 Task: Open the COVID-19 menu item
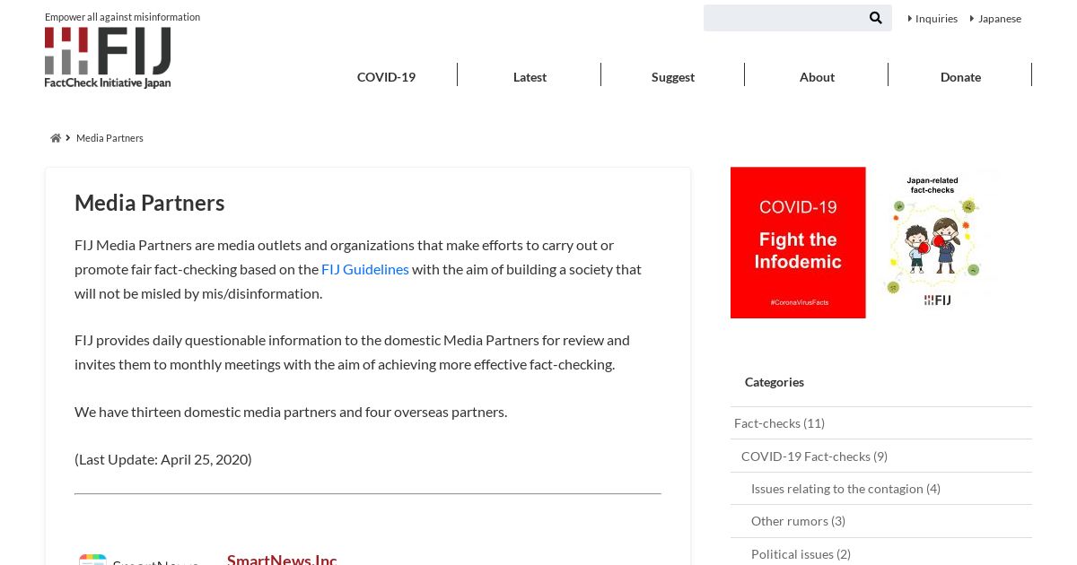(x=386, y=77)
